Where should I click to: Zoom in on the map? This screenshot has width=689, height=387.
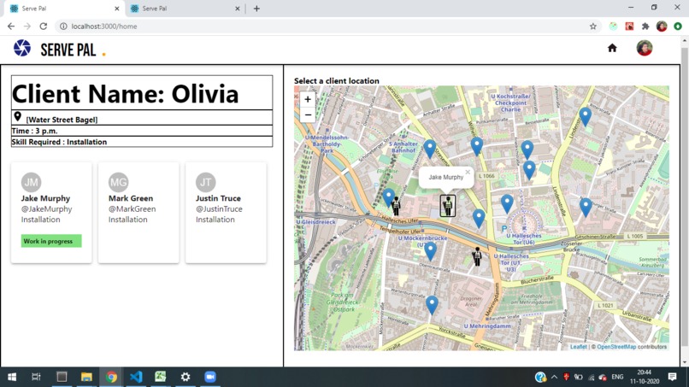(308, 100)
